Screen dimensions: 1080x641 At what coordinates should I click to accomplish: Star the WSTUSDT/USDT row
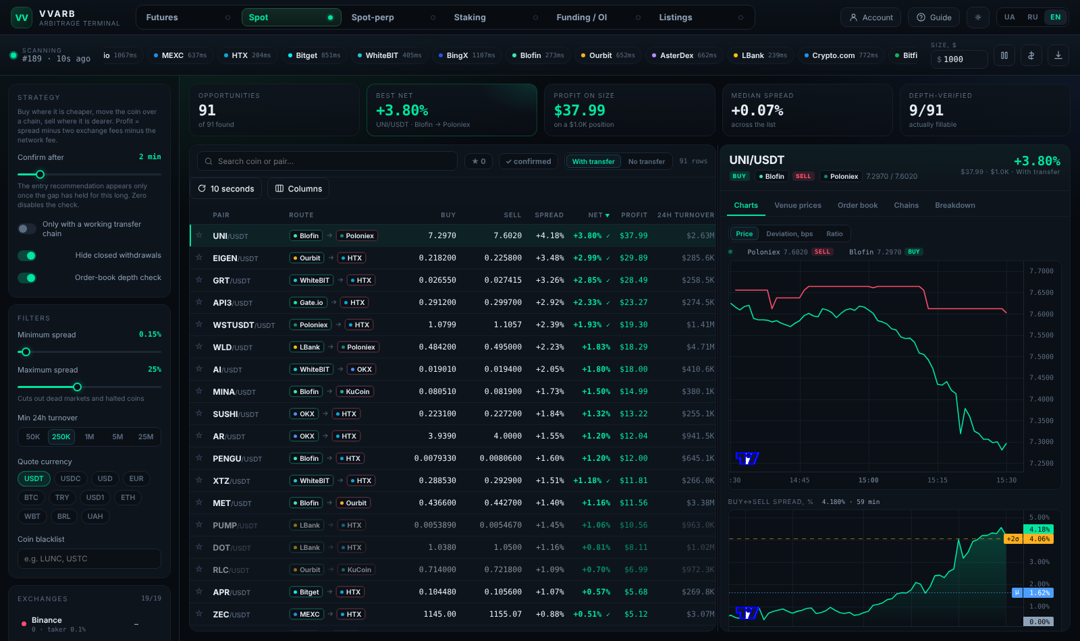tap(199, 325)
